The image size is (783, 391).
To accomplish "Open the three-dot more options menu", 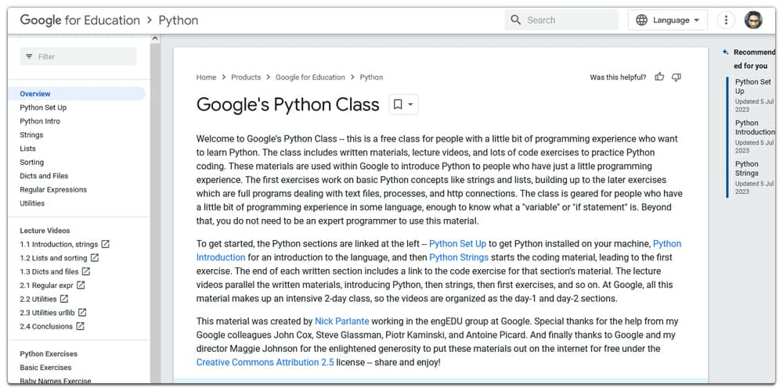I will click(726, 20).
